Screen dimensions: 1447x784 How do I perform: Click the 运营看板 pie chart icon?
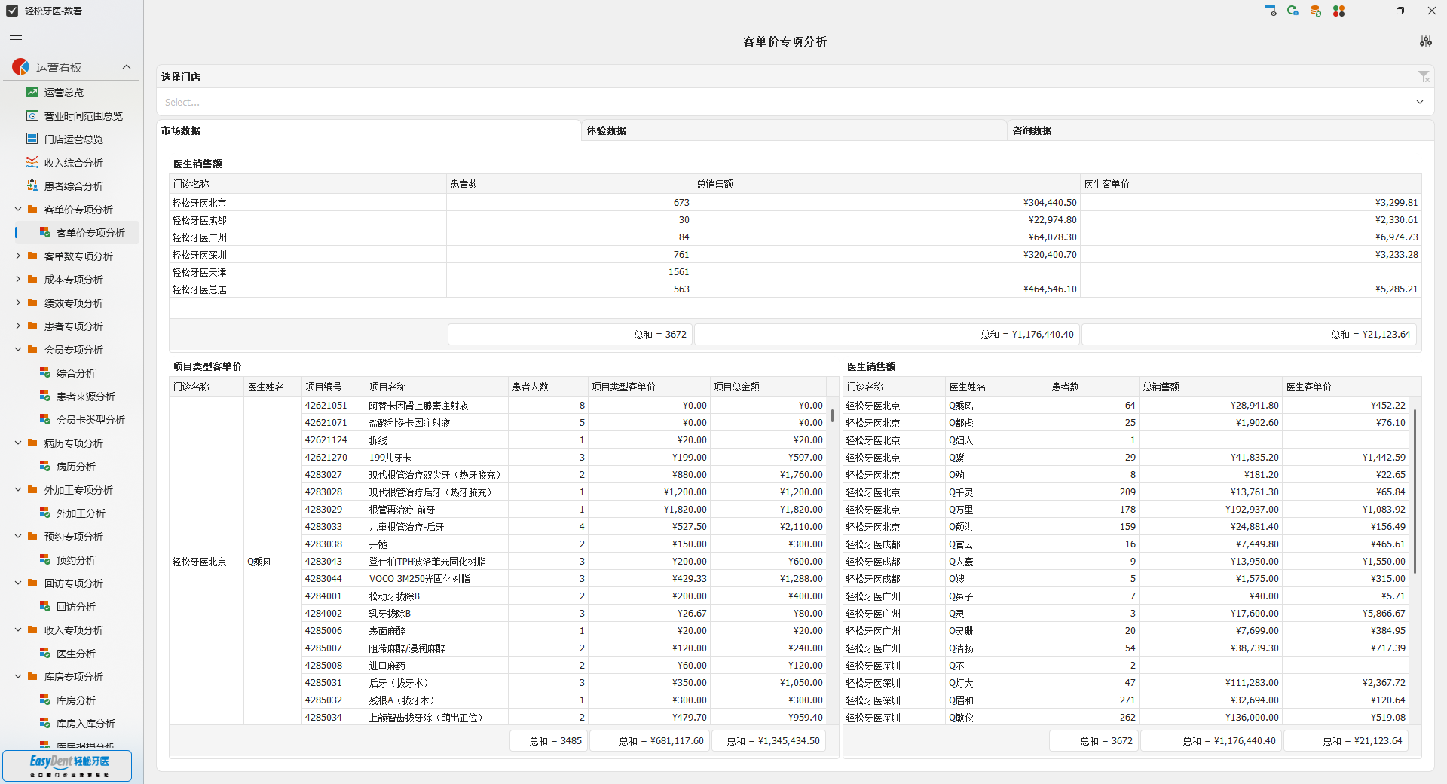coord(20,67)
